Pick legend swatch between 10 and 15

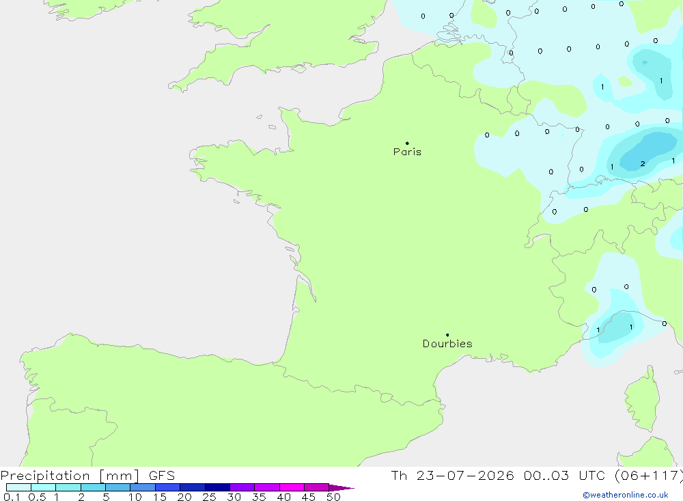coord(143,487)
